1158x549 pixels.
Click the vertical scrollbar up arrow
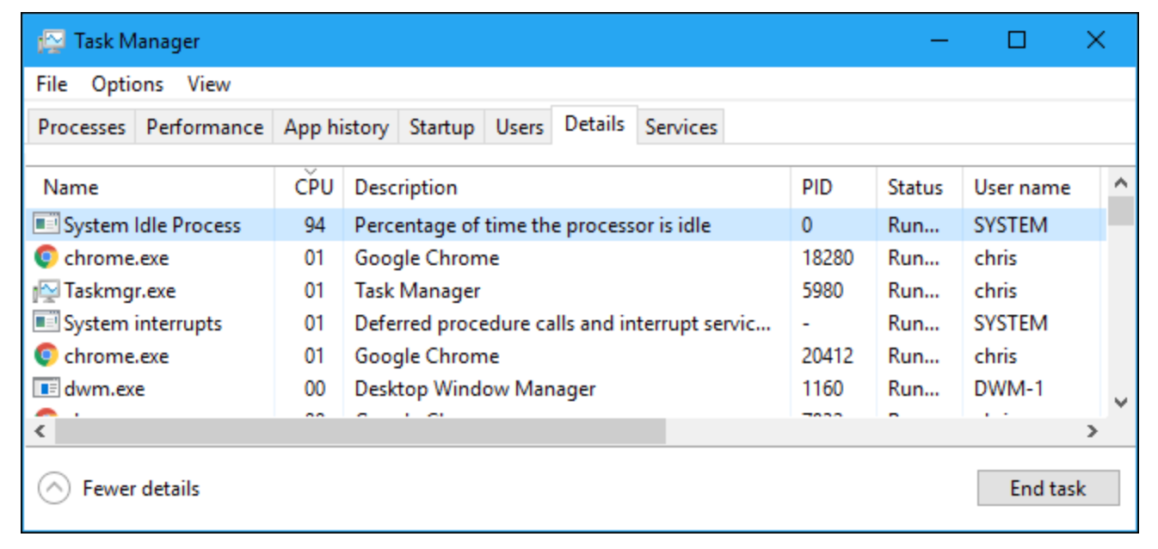[x=1120, y=182]
